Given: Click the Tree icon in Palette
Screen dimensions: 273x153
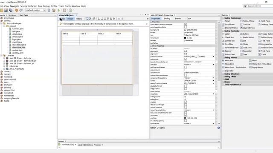Looking at the screenshot, I should pos(241,54).
